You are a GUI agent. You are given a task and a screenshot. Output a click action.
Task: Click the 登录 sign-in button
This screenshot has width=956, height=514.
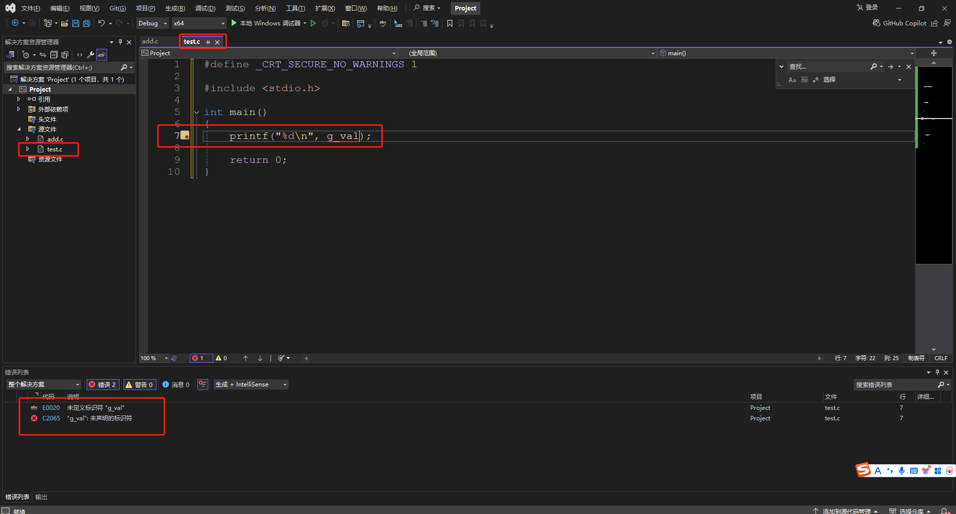[867, 7]
